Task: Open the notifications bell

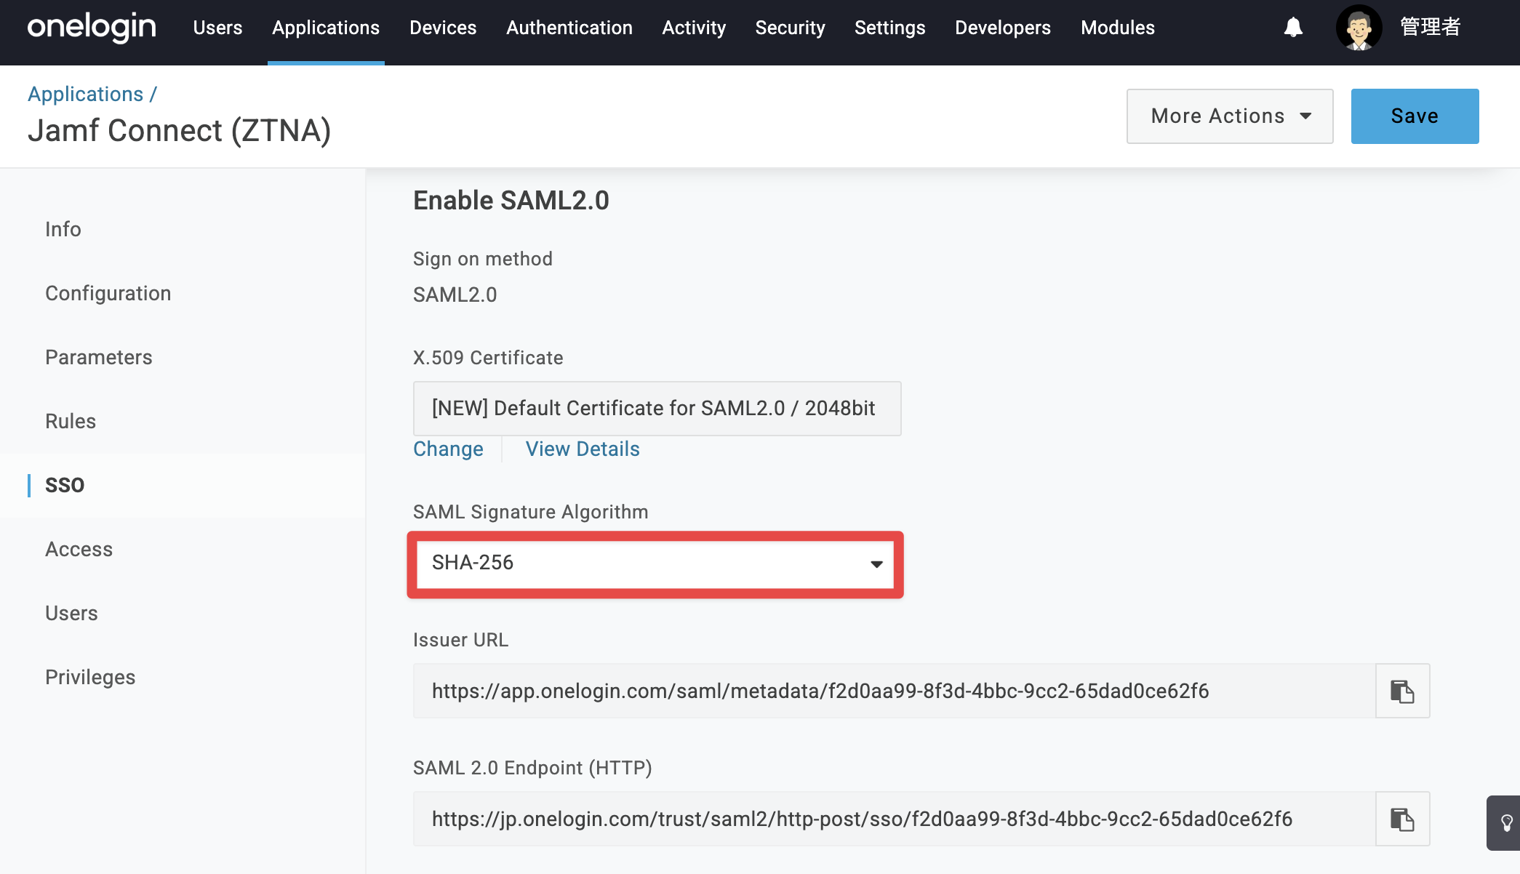Action: pyautogui.click(x=1293, y=28)
